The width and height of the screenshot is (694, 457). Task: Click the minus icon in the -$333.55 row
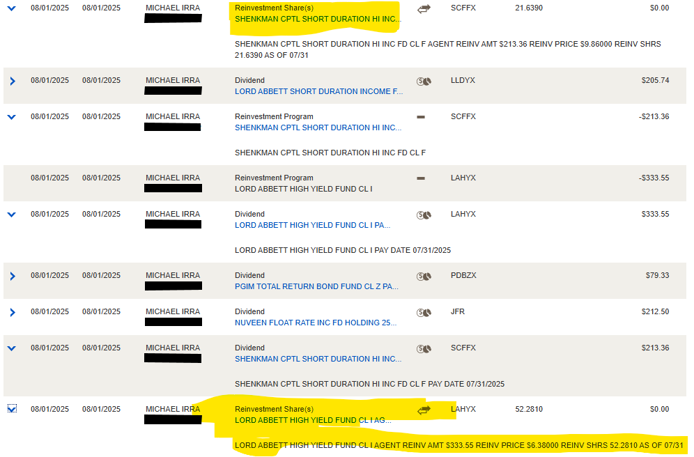coord(421,178)
